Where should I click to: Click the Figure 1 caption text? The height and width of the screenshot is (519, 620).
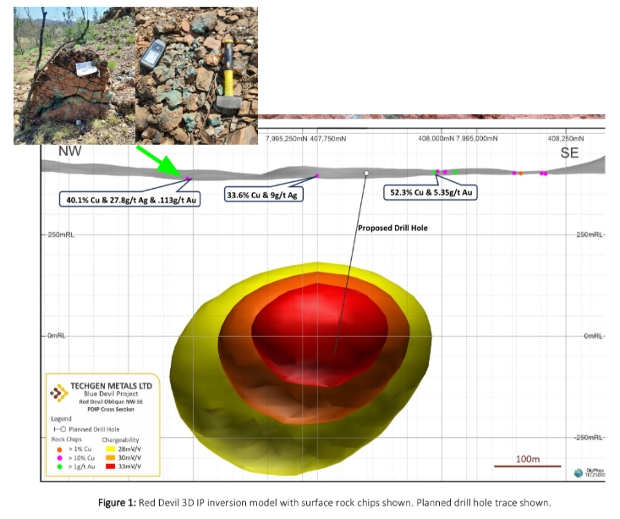point(310,502)
